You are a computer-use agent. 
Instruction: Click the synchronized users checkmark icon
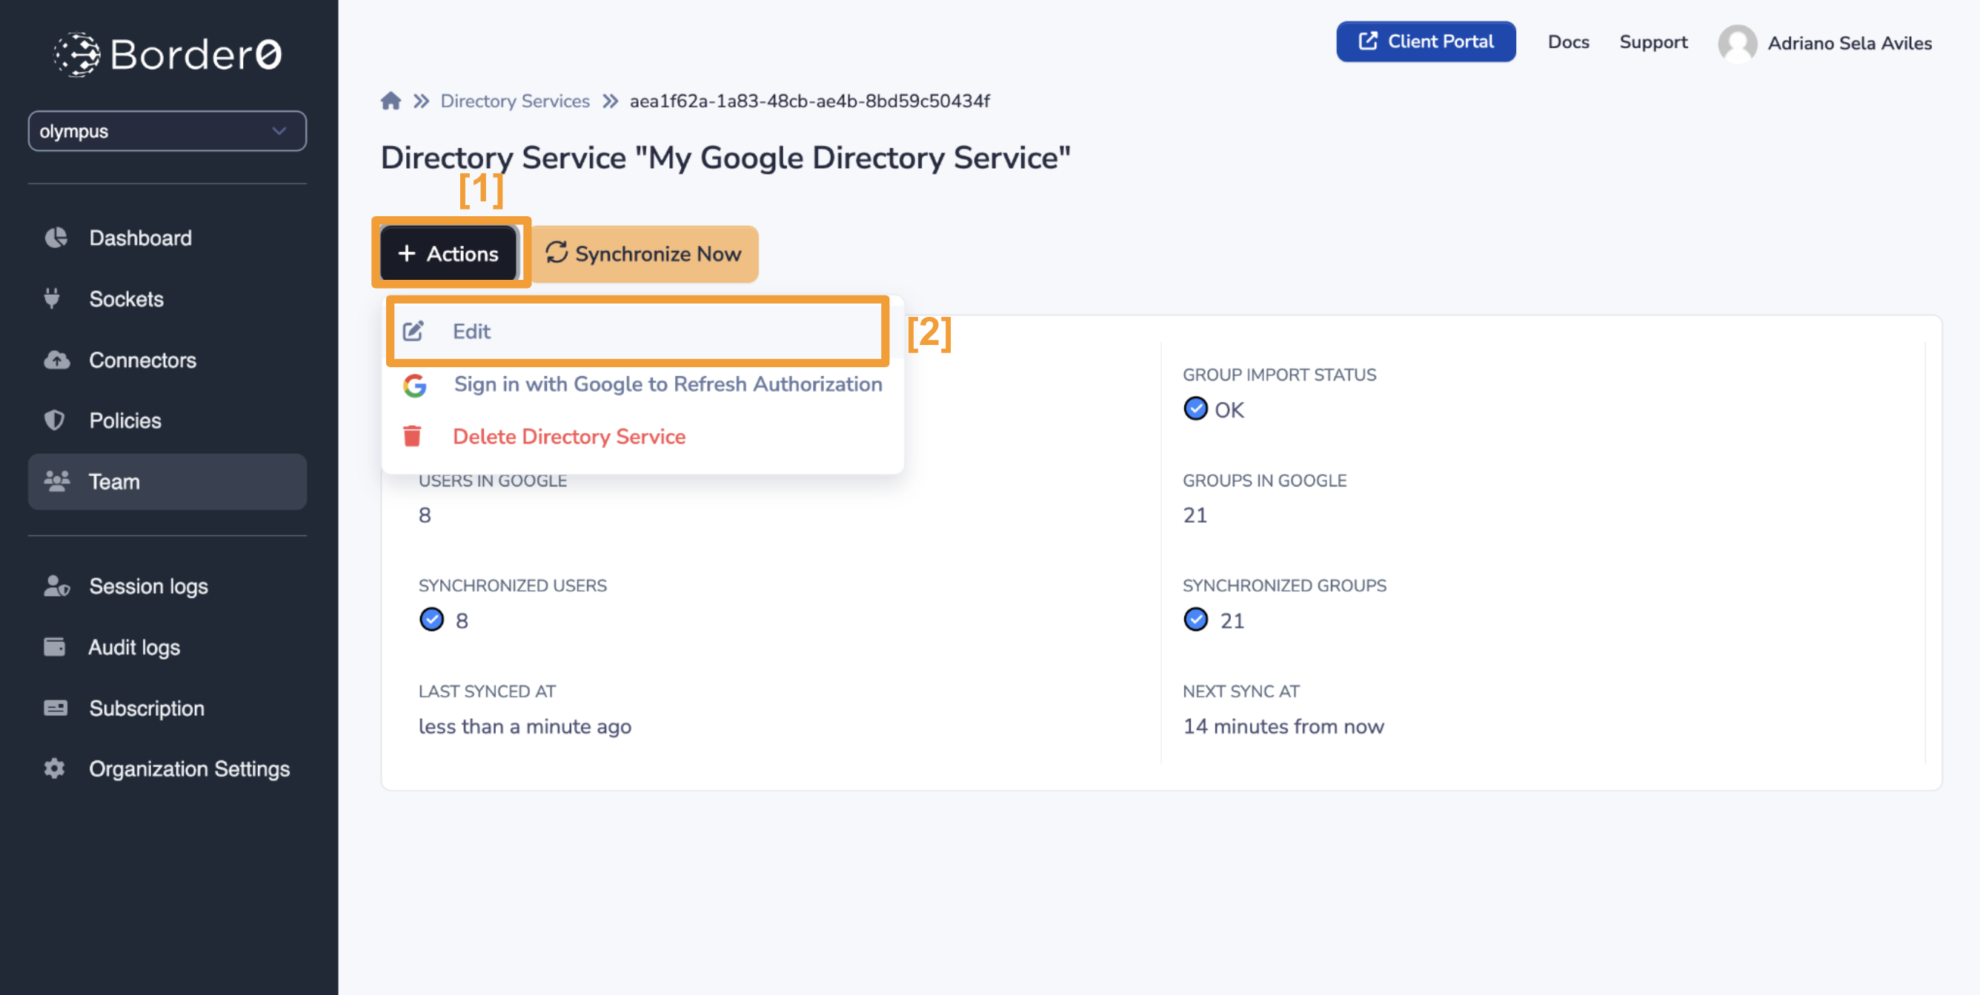click(432, 620)
